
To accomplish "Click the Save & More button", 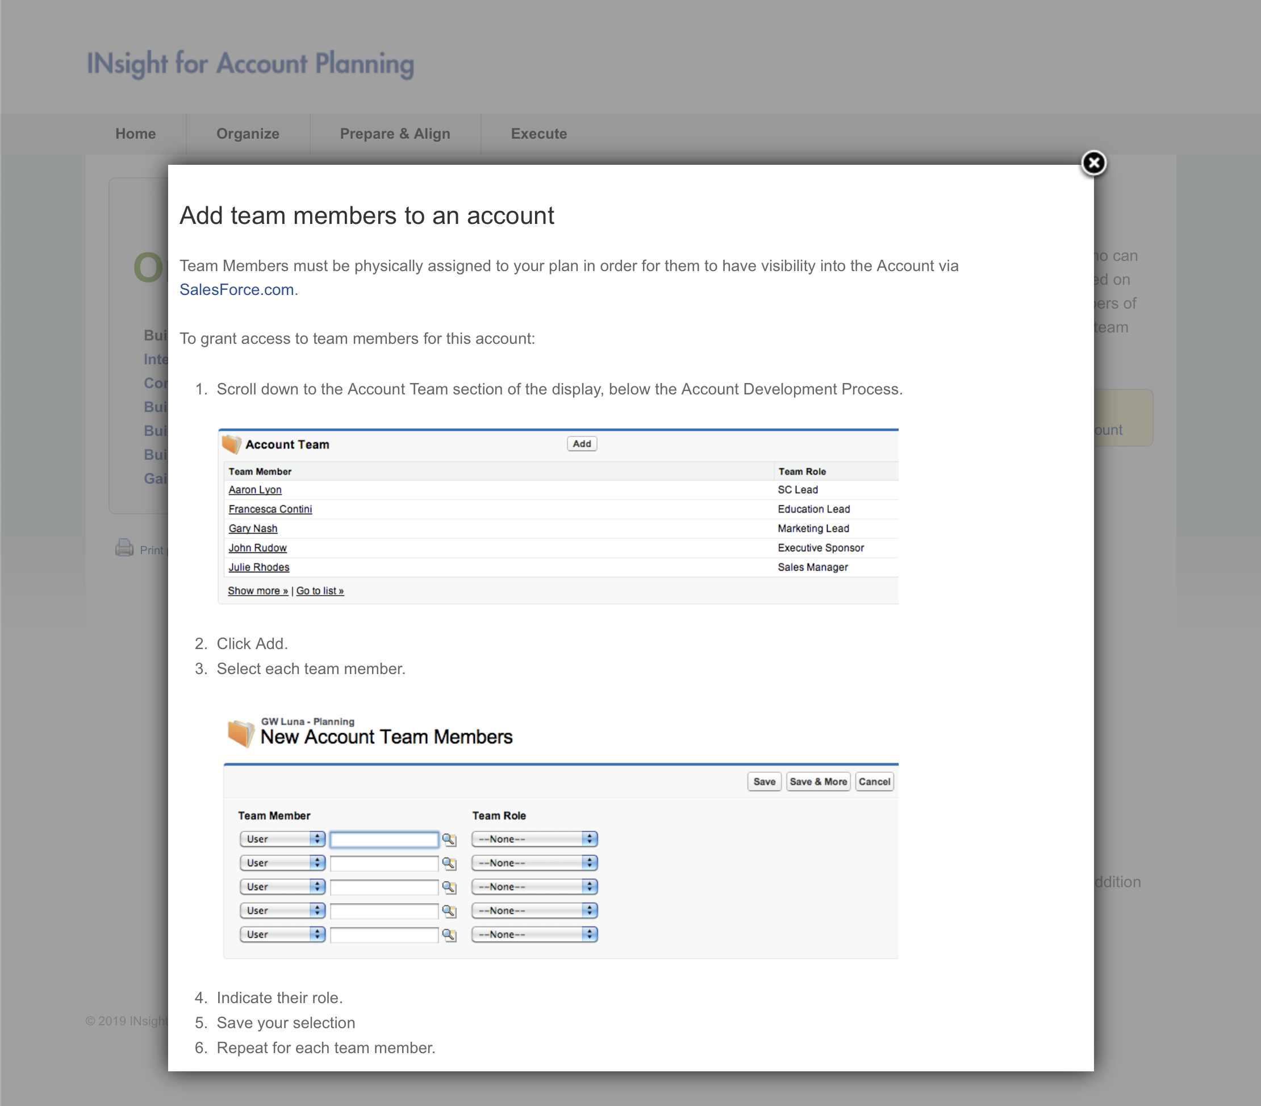I will pos(818,781).
